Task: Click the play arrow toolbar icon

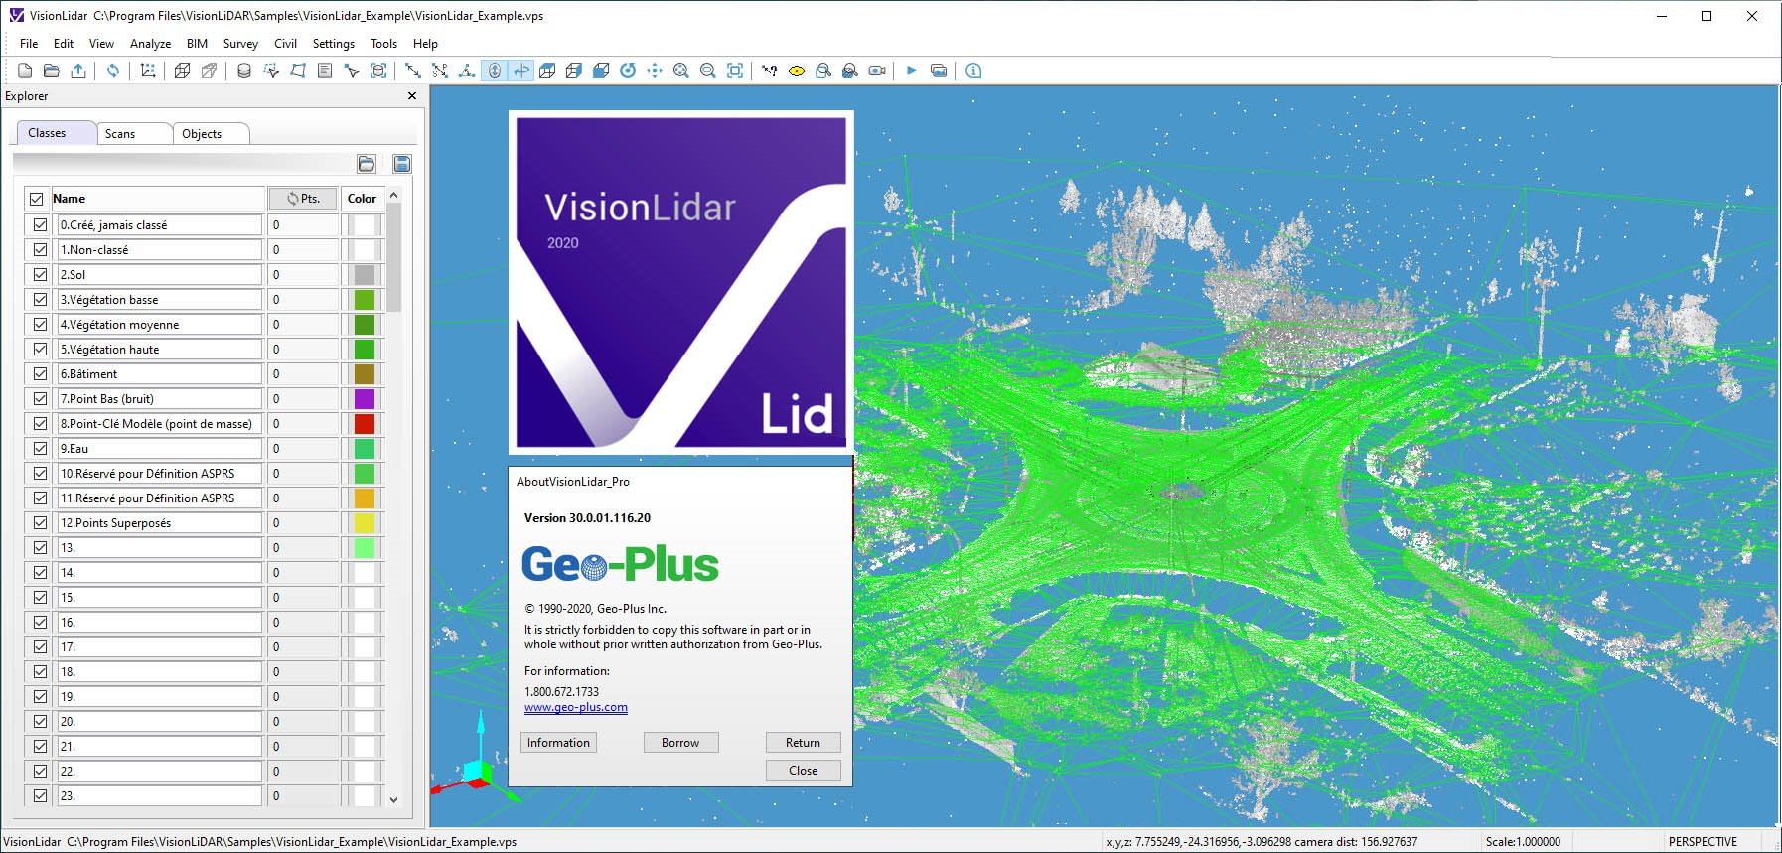Action: tap(912, 71)
